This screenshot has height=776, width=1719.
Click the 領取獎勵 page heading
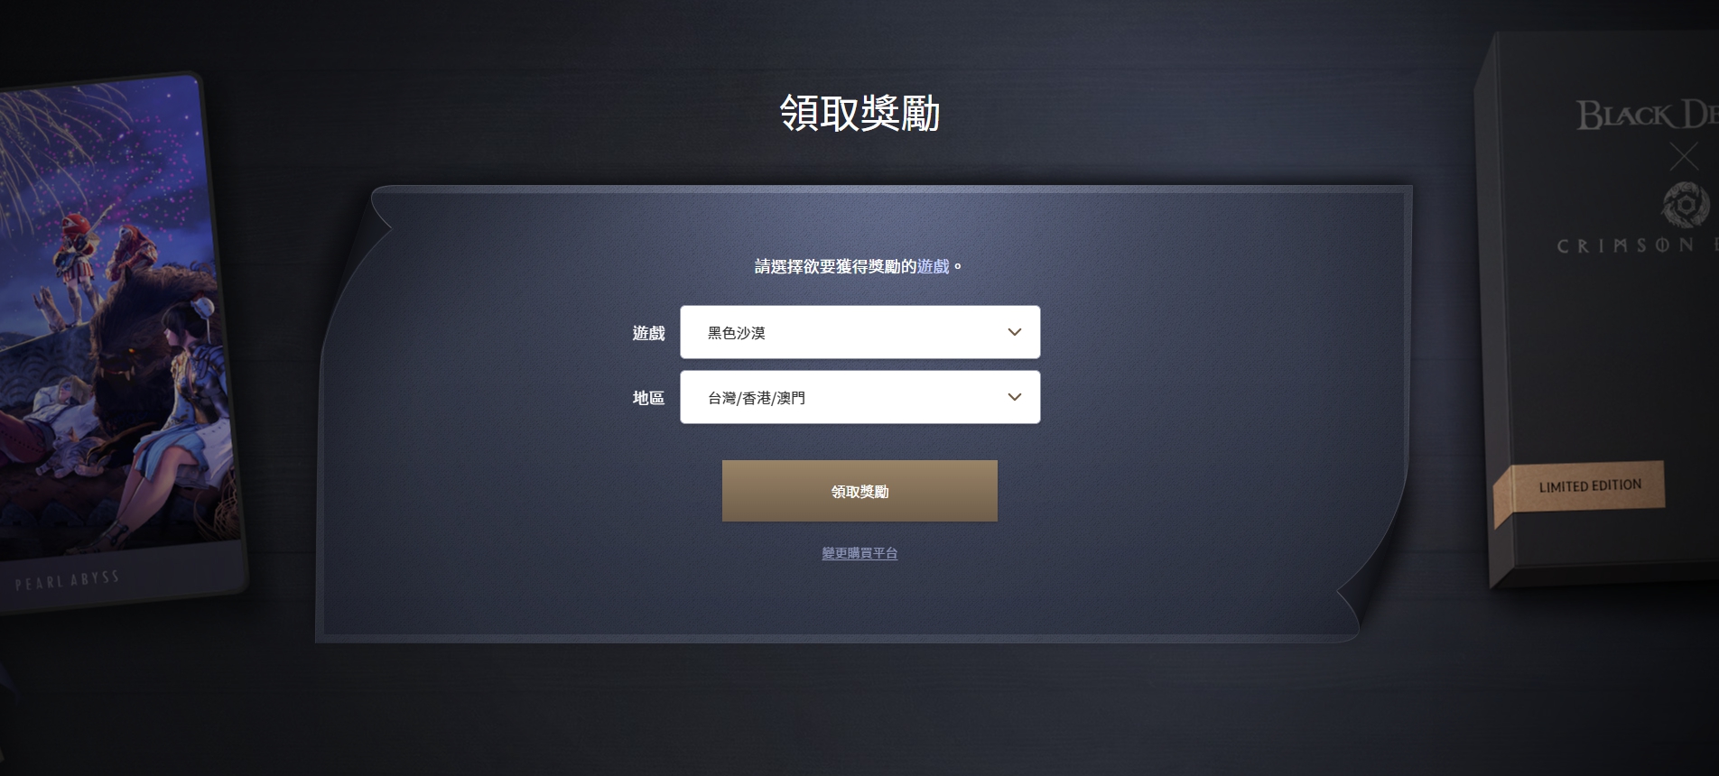859,114
